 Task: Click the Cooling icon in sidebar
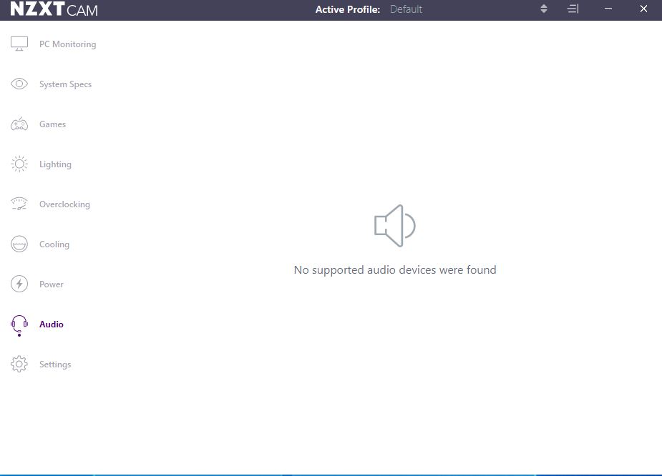[19, 244]
